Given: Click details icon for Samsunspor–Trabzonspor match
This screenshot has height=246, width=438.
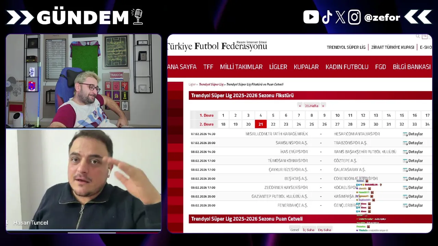Looking at the screenshot, I should click(x=405, y=143).
